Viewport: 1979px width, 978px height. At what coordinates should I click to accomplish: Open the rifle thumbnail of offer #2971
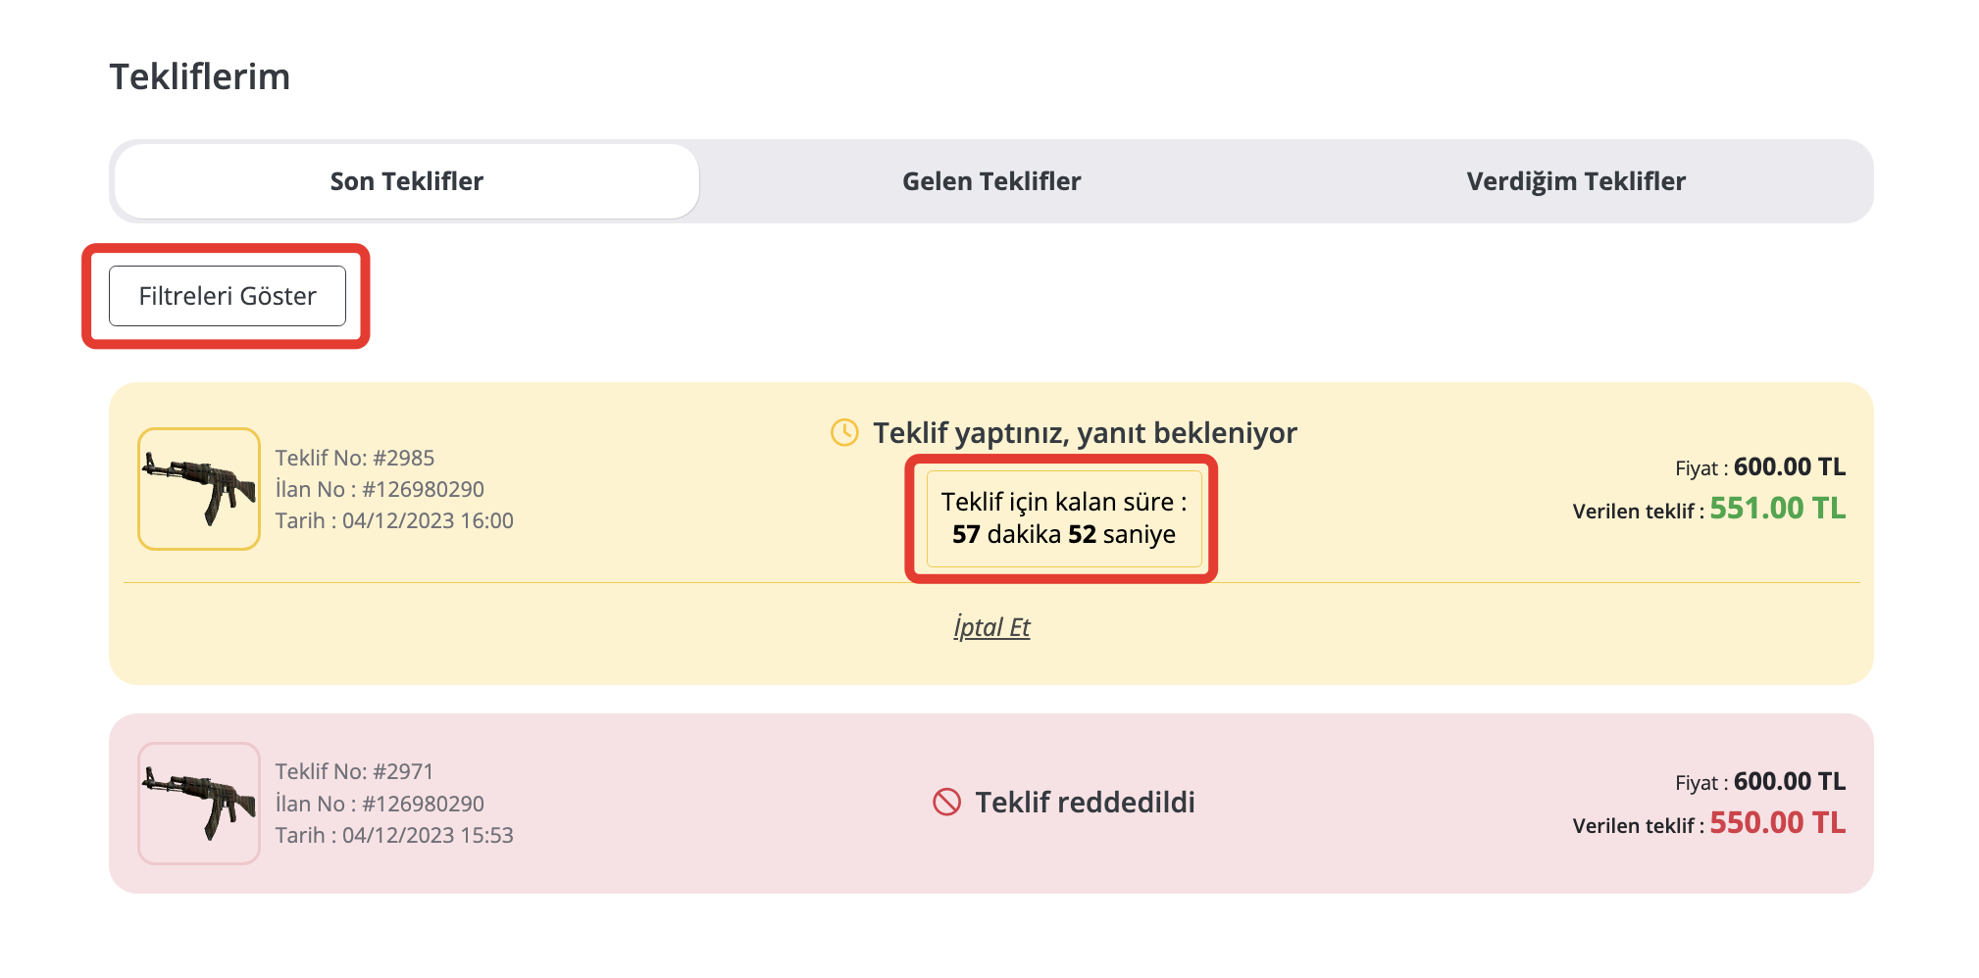[x=199, y=803]
